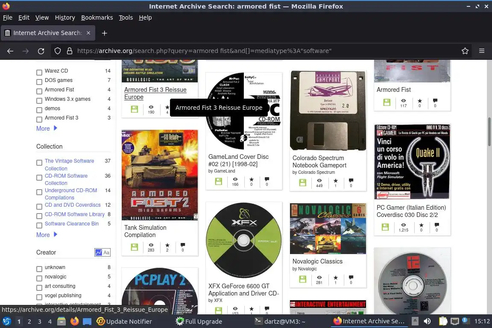Screen dimensions: 492x328
Task: Open the Edit menu
Action: [x=24, y=18]
